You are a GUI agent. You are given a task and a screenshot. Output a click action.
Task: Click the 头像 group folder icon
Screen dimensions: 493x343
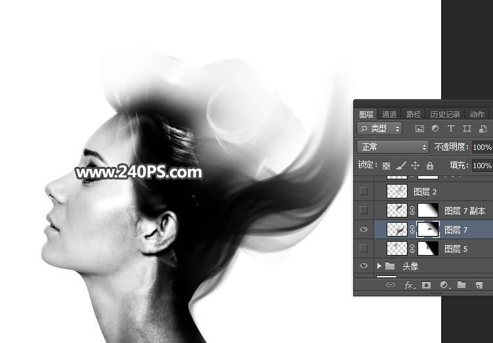point(390,266)
